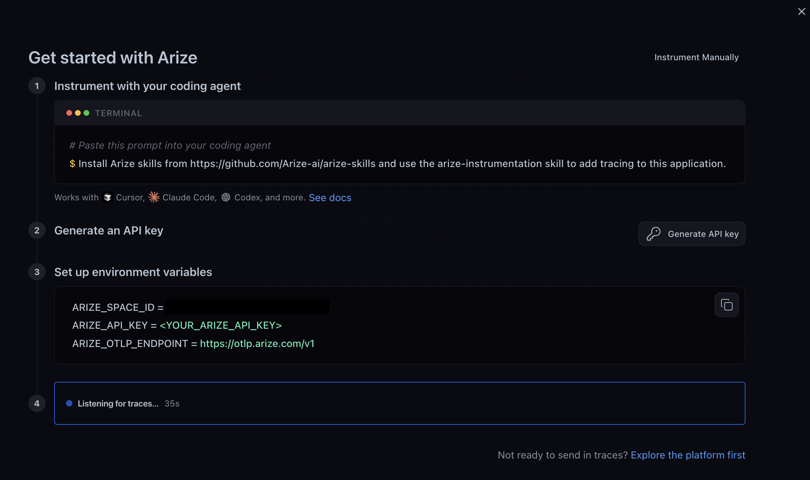Image resolution: width=810 pixels, height=480 pixels.
Task: Click the red terminal dot
Action: click(69, 113)
